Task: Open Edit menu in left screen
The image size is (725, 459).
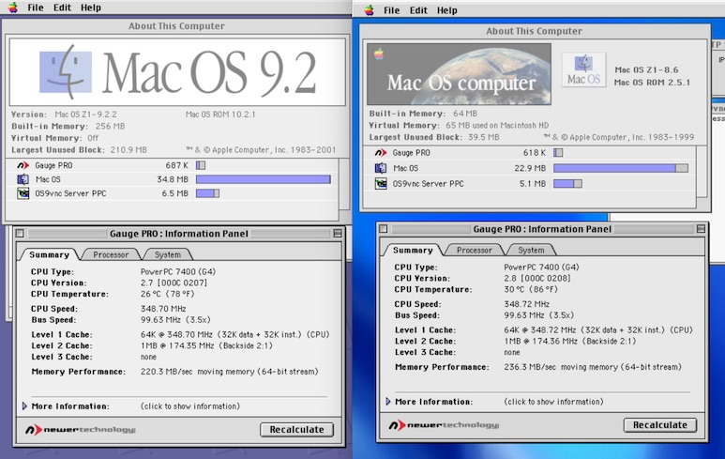Action: coord(62,8)
